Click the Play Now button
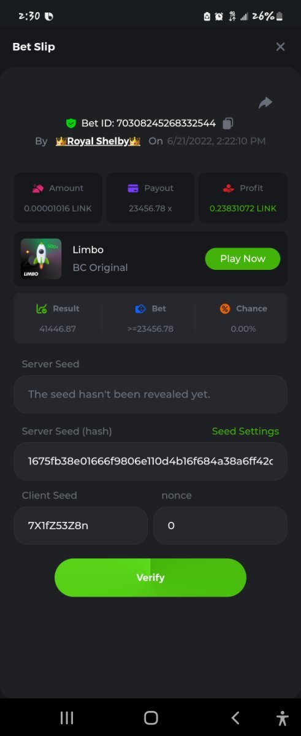The height and width of the screenshot is (736, 301). (x=242, y=259)
